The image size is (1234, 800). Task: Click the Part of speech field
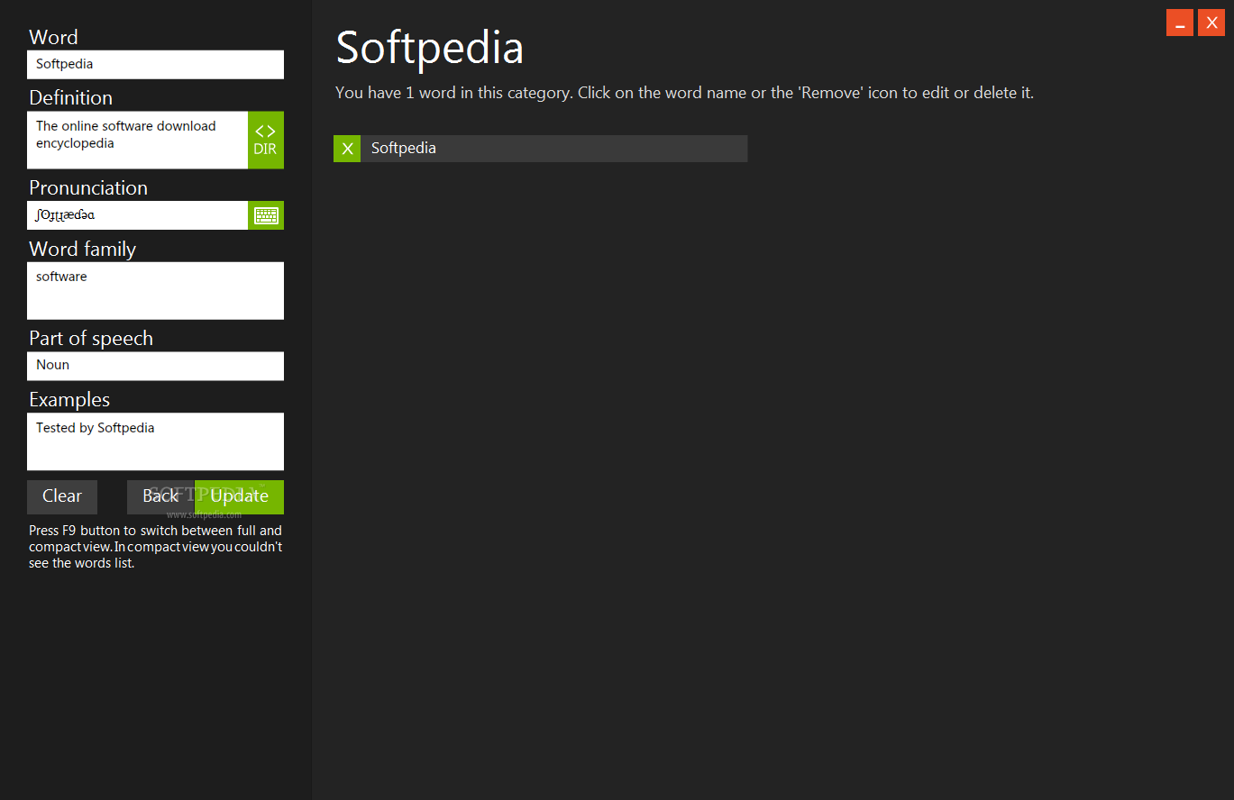coord(155,366)
